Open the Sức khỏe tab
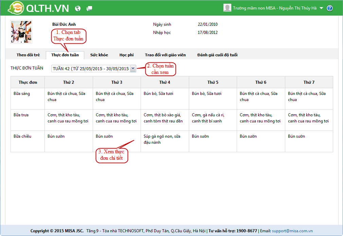The height and width of the screenshot is (236, 343). pyautogui.click(x=99, y=55)
